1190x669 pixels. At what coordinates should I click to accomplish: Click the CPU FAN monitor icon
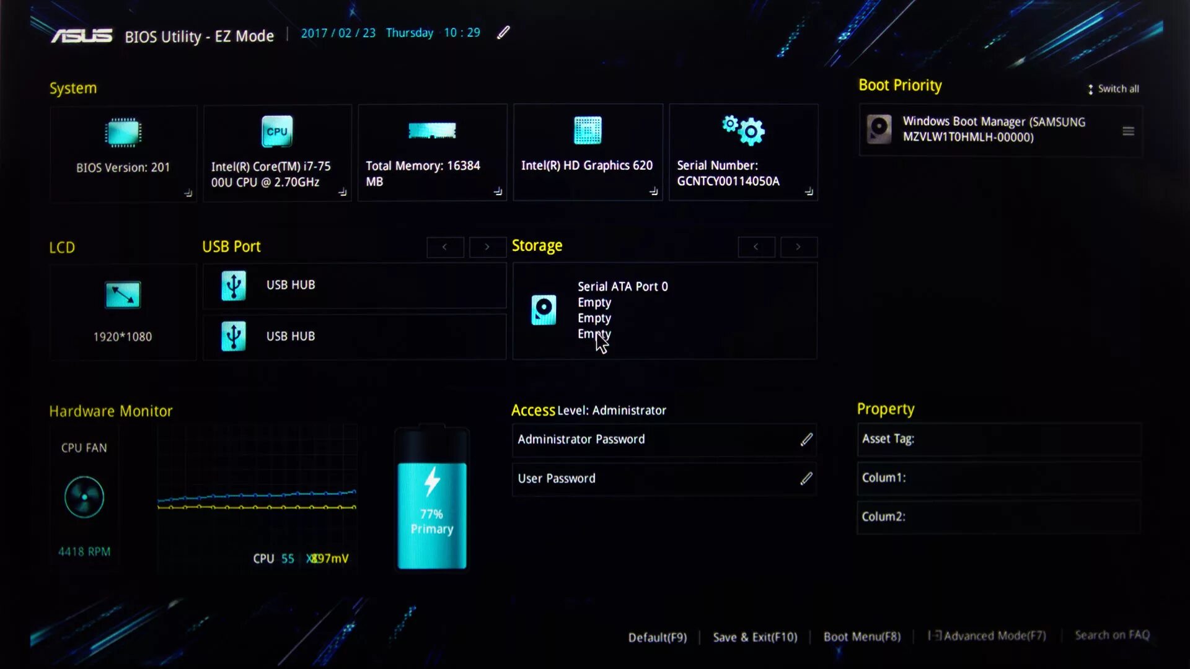coord(84,497)
